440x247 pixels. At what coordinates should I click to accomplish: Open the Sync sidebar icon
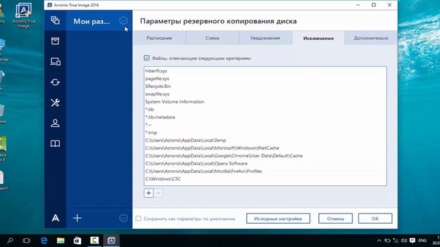pyautogui.click(x=55, y=82)
